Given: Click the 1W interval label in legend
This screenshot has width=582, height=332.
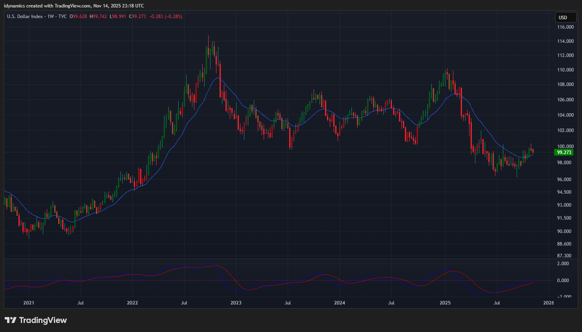Looking at the screenshot, I should (x=50, y=17).
